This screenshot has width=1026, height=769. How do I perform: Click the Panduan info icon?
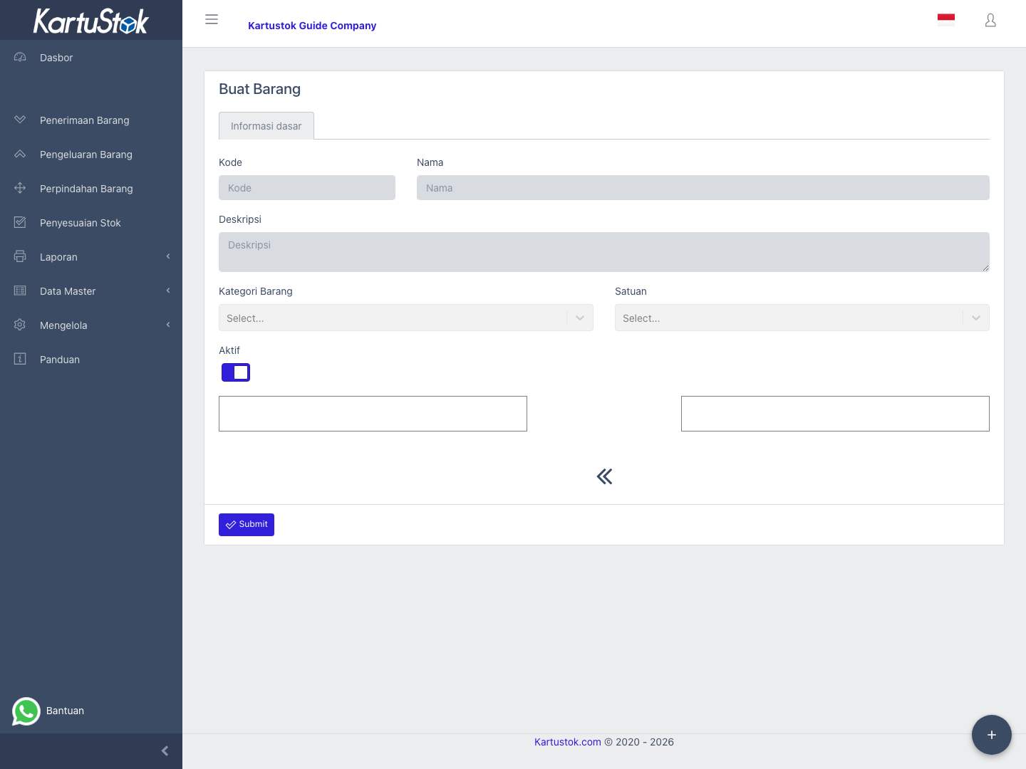[x=20, y=359]
